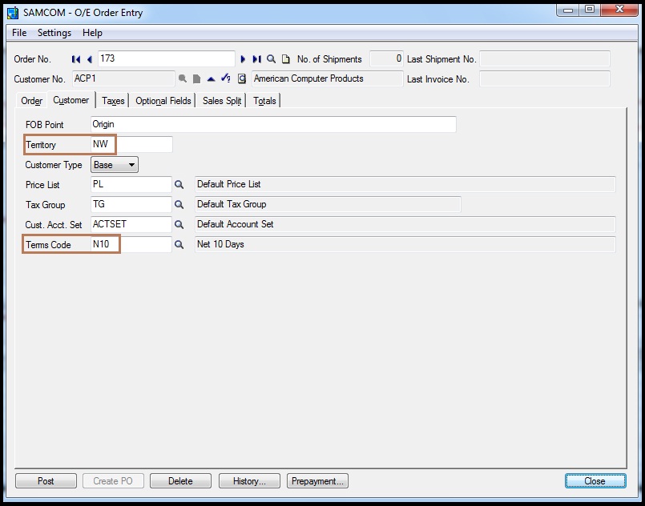Viewport: 645px width, 506px height.
Task: Open the Price List finder magnifier
Action: (179, 185)
